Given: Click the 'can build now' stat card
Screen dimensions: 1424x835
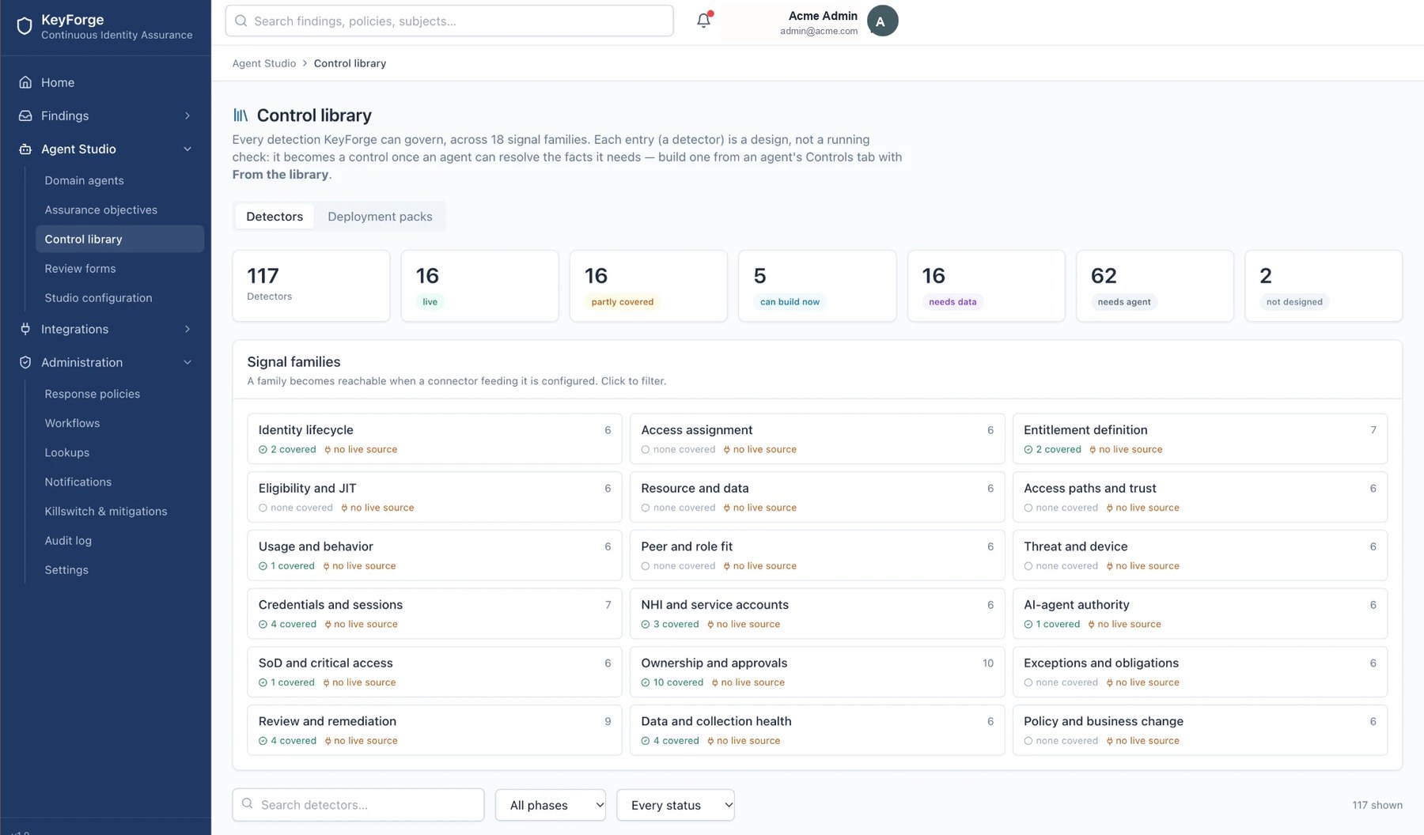Looking at the screenshot, I should coord(817,286).
